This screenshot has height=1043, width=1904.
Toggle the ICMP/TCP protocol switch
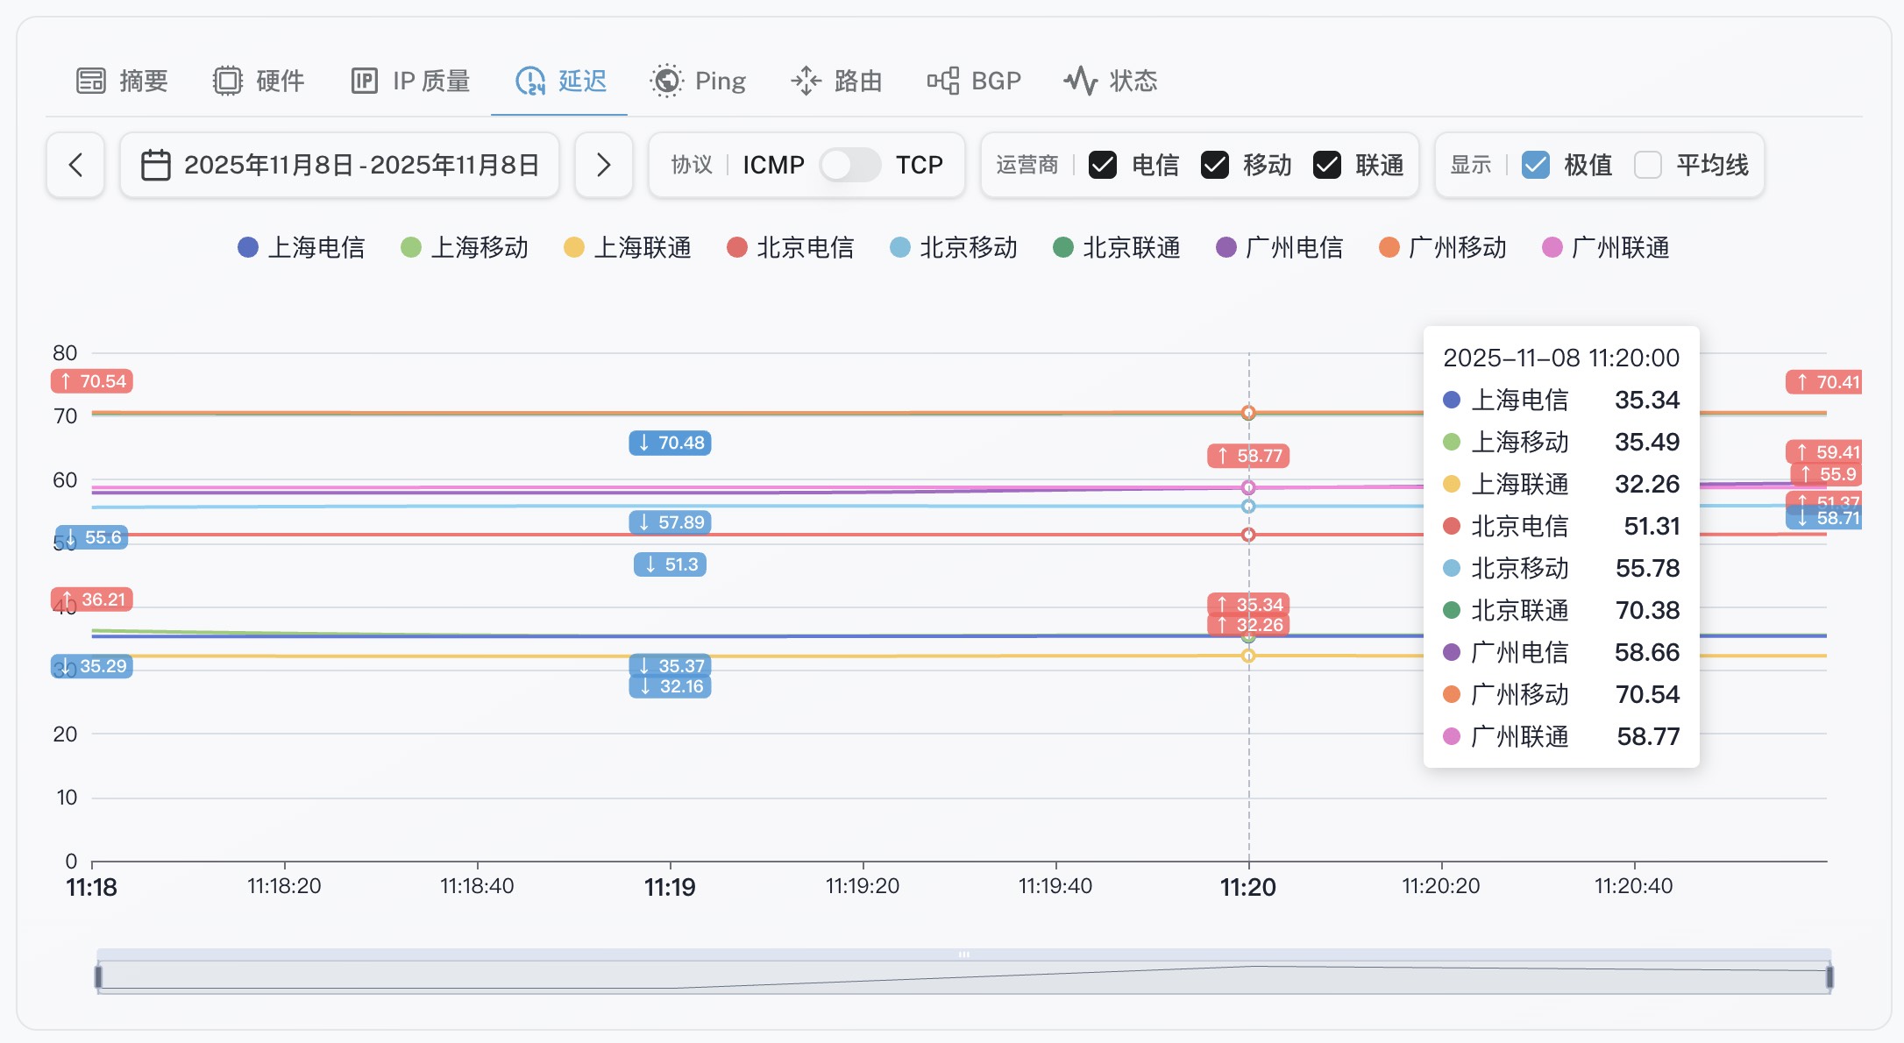point(849,165)
